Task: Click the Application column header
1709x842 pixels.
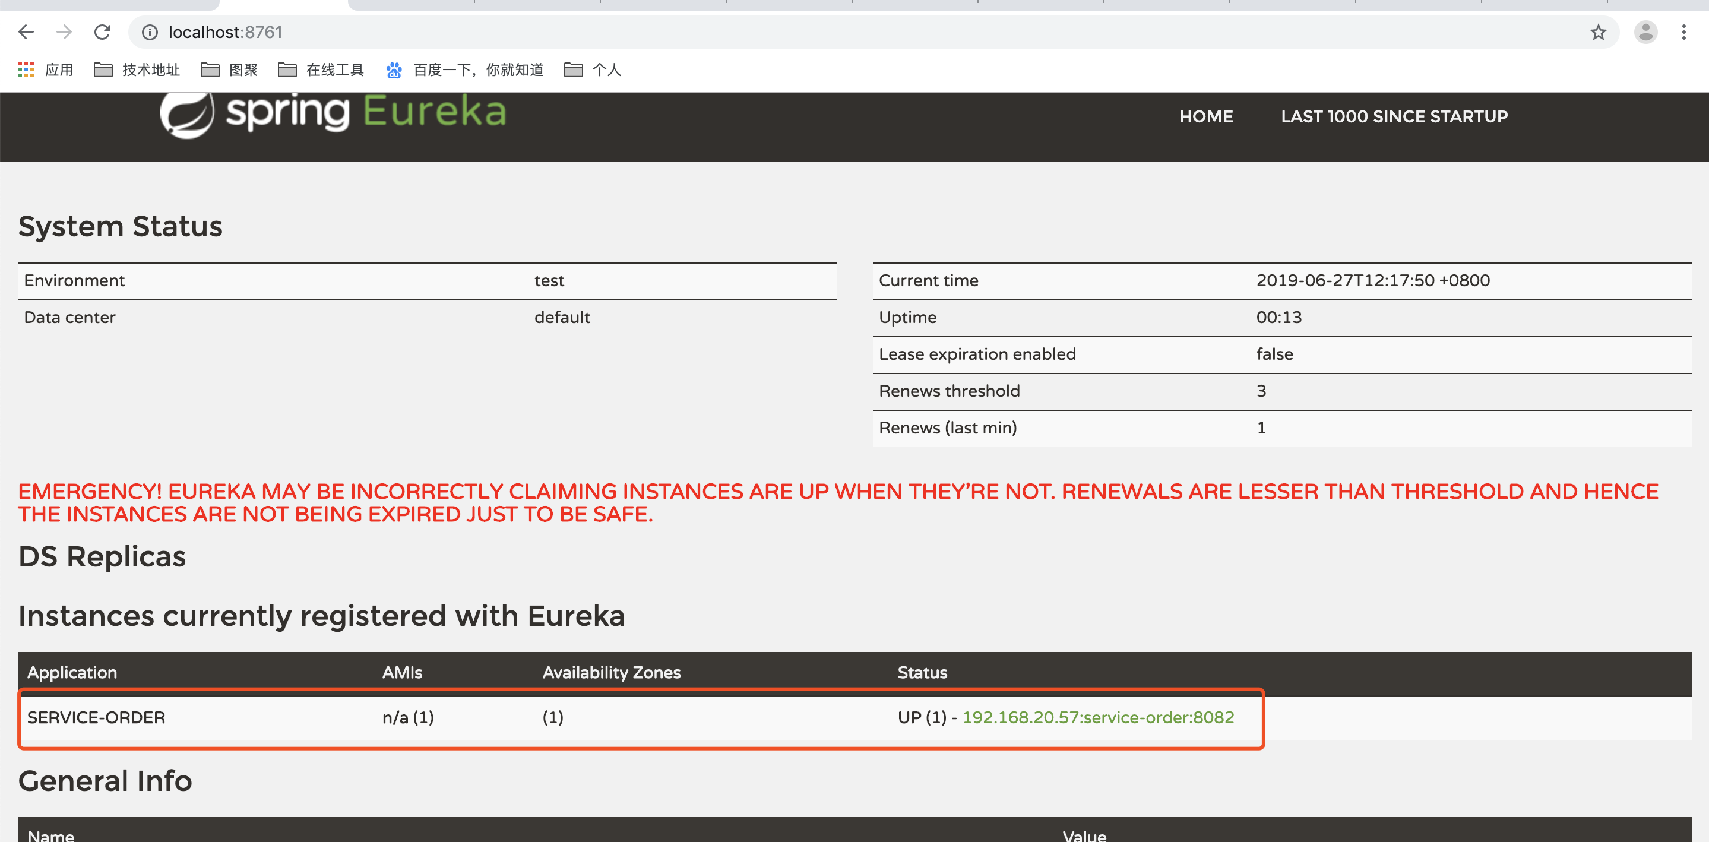Action: (x=72, y=672)
